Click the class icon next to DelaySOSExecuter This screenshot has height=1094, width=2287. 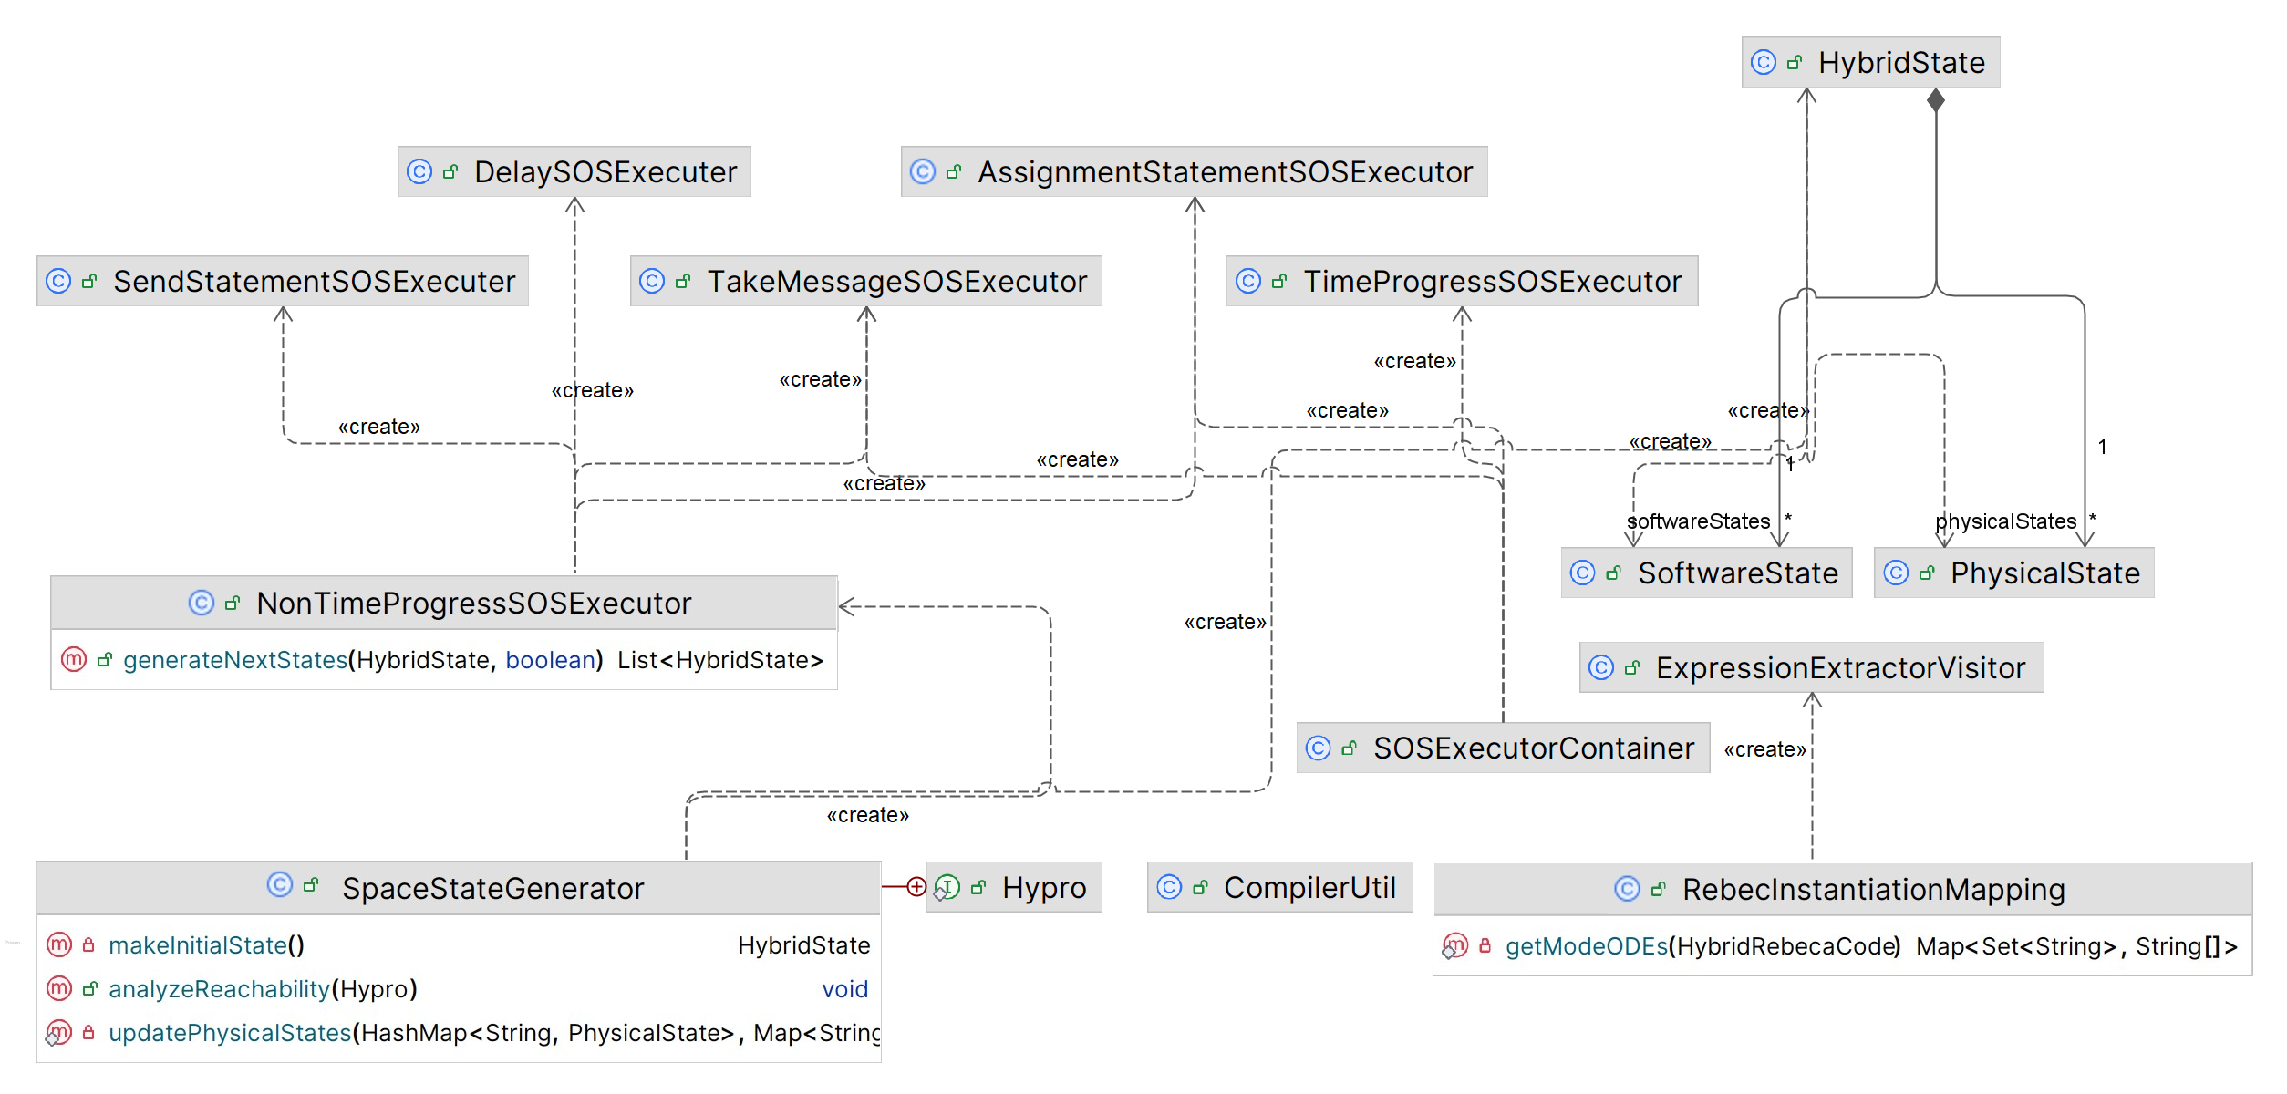(x=419, y=171)
